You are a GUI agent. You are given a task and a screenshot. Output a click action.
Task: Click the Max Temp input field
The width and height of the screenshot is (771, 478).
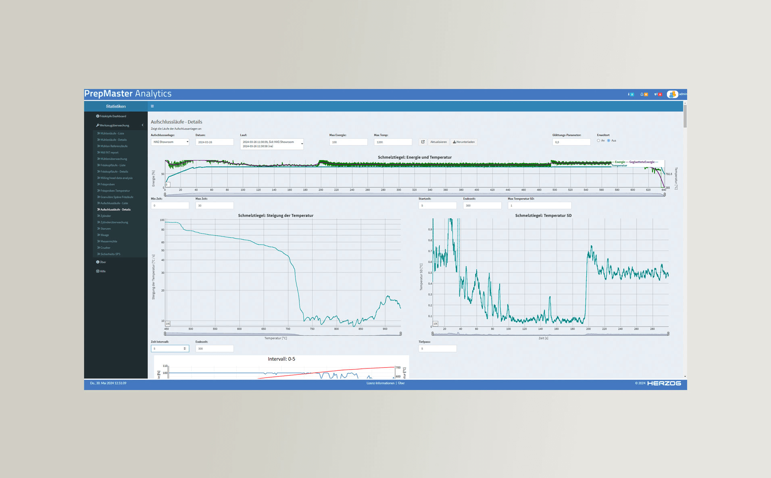point(393,142)
